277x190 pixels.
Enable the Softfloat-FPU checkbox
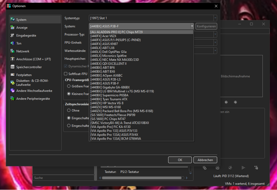point(65,74)
